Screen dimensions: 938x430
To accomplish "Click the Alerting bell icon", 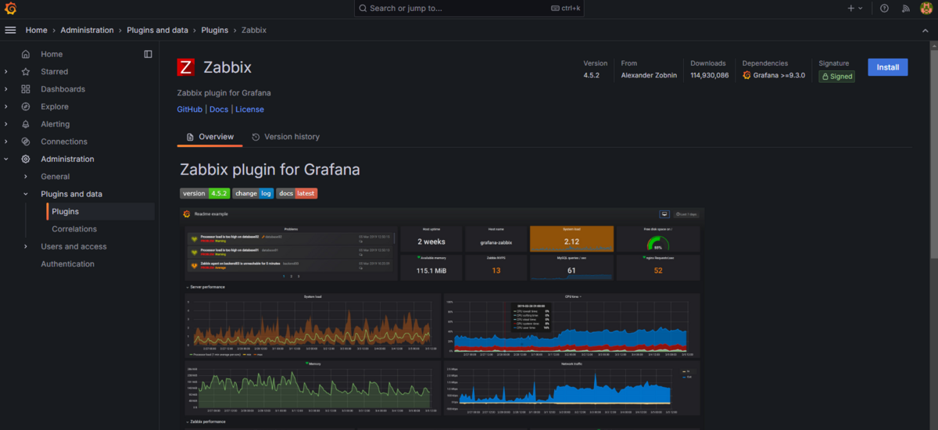I will coord(26,124).
